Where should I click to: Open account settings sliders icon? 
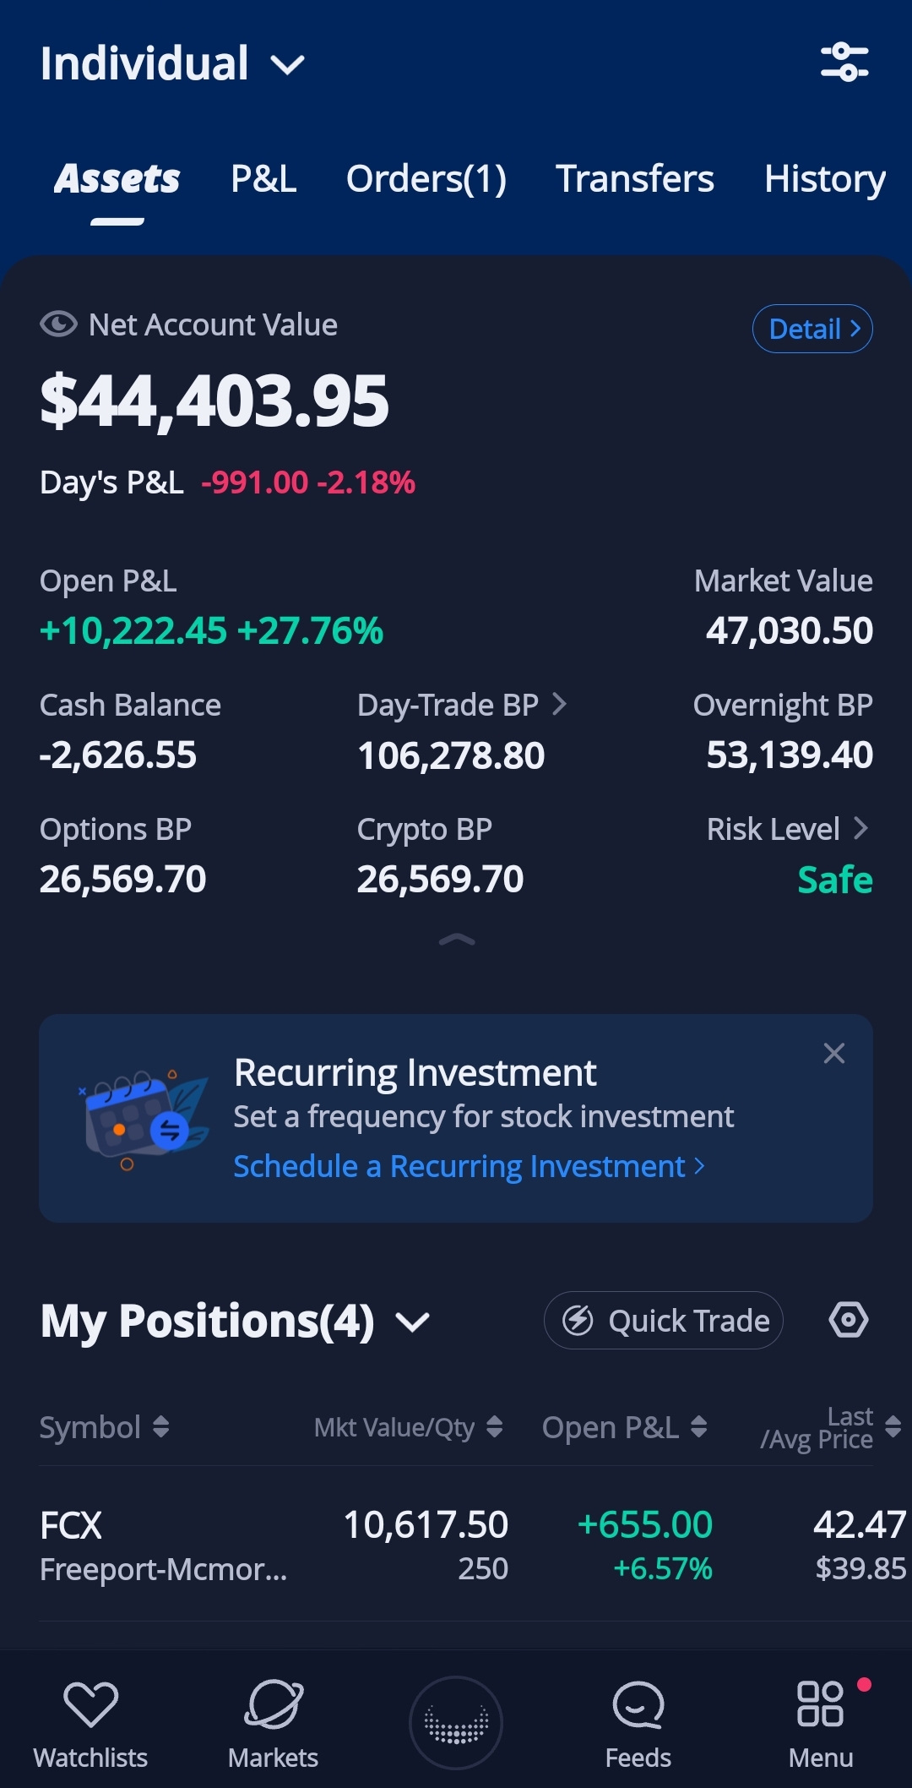pos(844,63)
